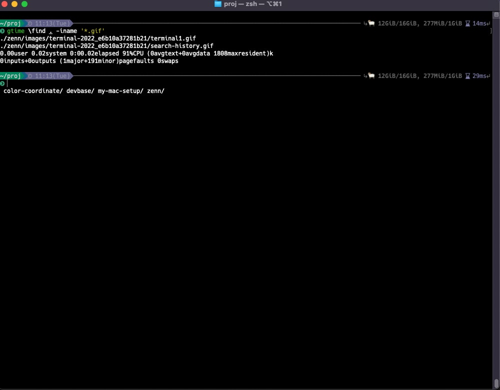Click the quoted '*.gif' pattern
This screenshot has height=390, width=500.
click(92, 31)
